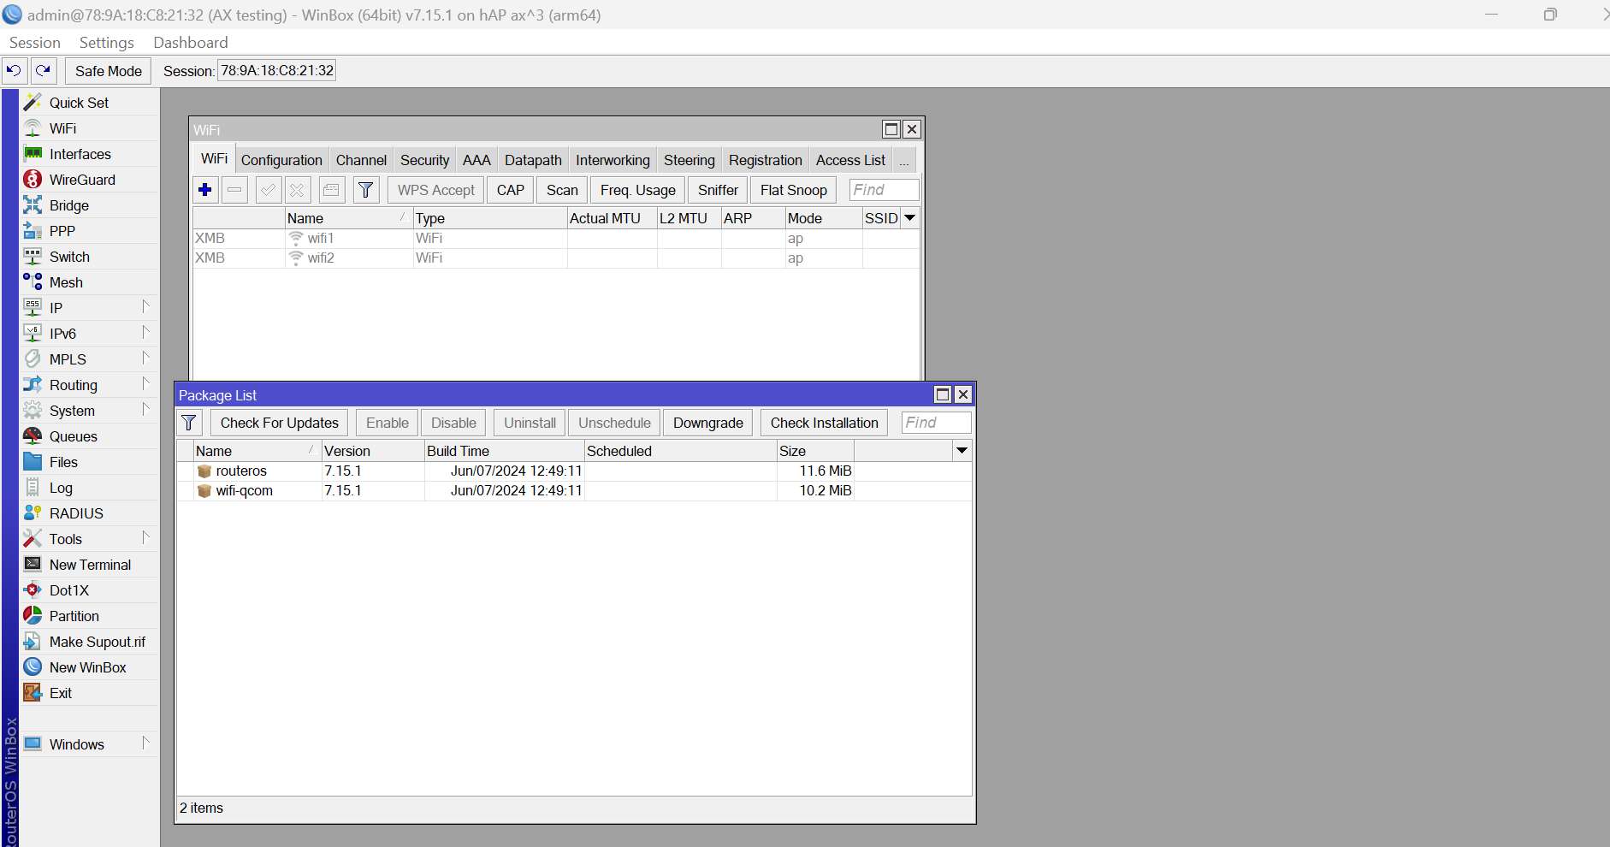
Task: Click the Scan button
Action: [x=562, y=190]
